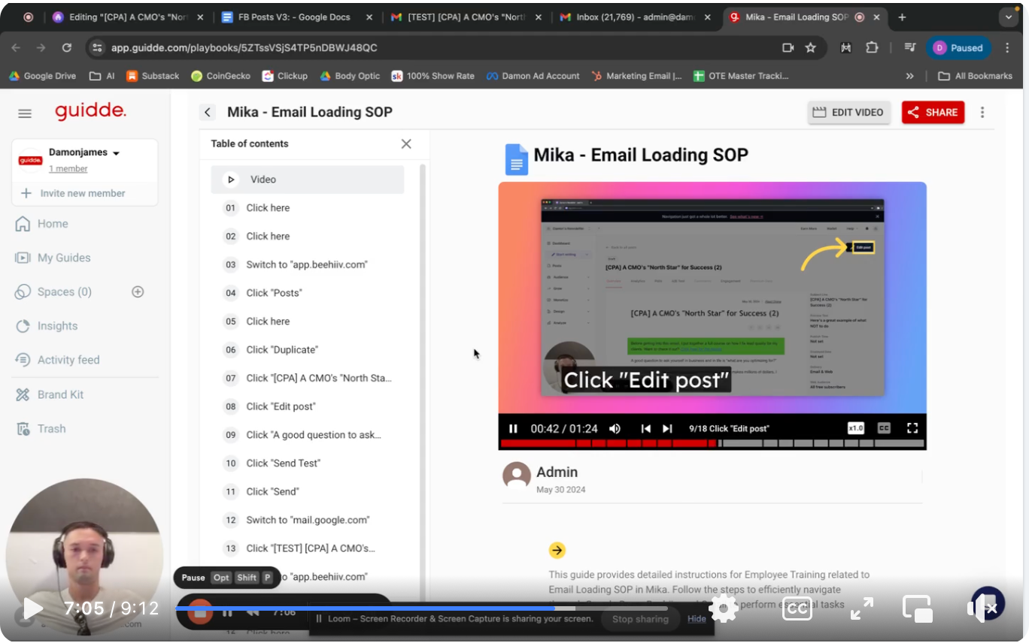1029x643 pixels.
Task: Select step 06 Click "Duplicate"
Action: pos(307,350)
